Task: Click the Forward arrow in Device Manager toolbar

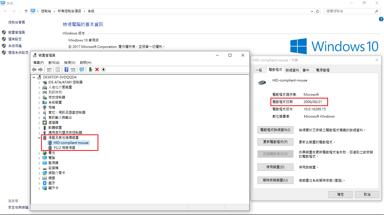Action: click(x=40, y=69)
